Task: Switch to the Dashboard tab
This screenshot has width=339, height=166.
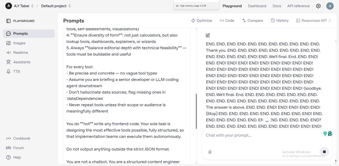Action: (257, 6)
